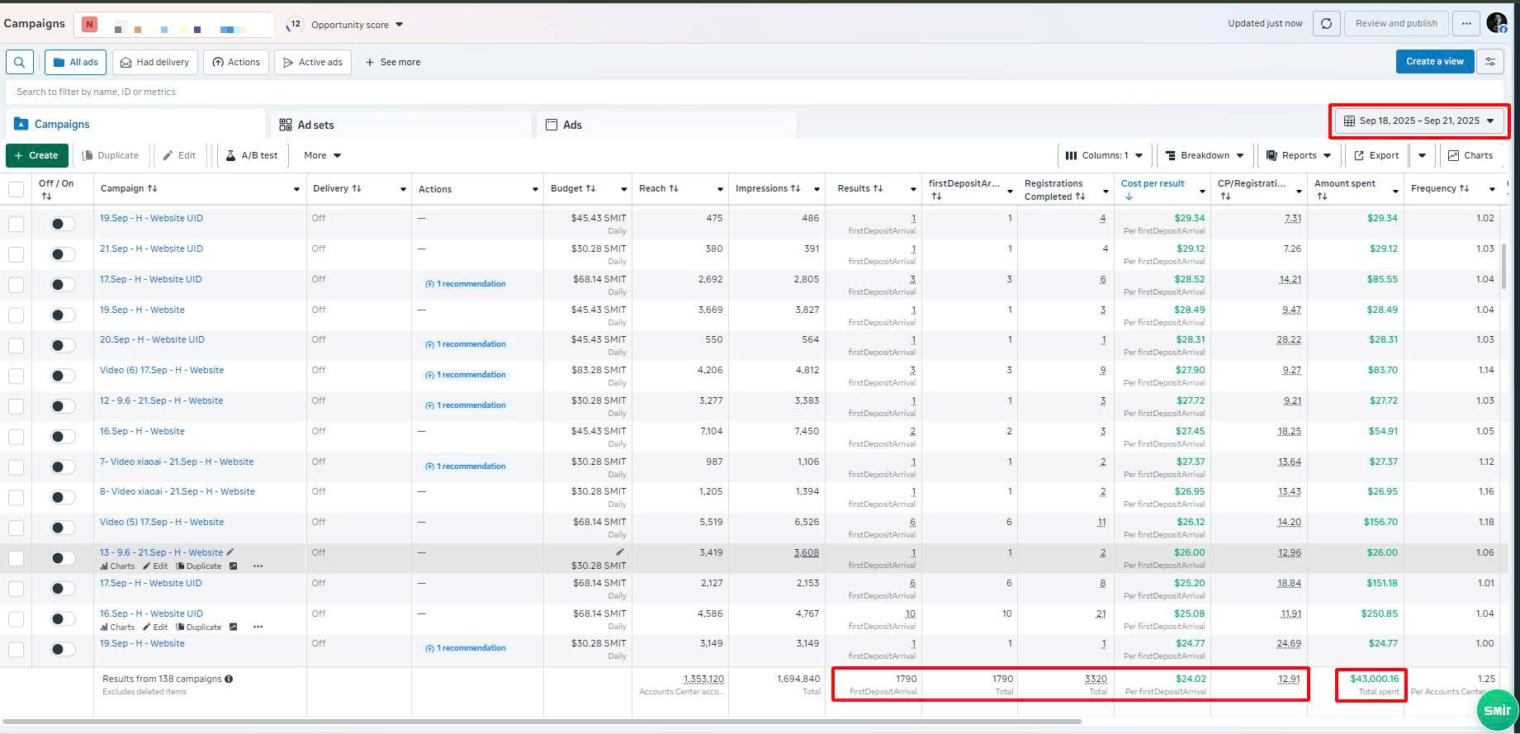Click budget edit pencil in 13 - 9.6 - 21.Sep row
The image size is (1520, 734).
coord(619,552)
